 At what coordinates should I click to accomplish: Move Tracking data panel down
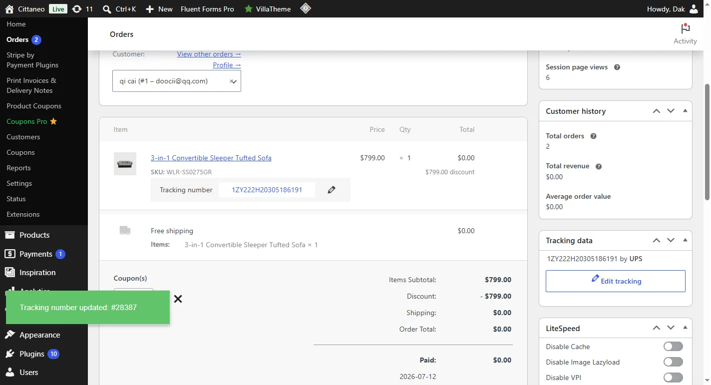point(671,240)
